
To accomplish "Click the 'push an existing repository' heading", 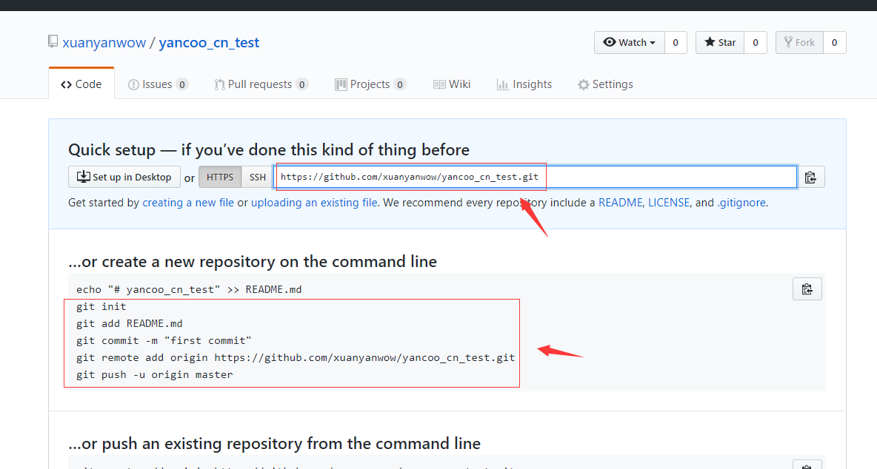I will pos(275,443).
